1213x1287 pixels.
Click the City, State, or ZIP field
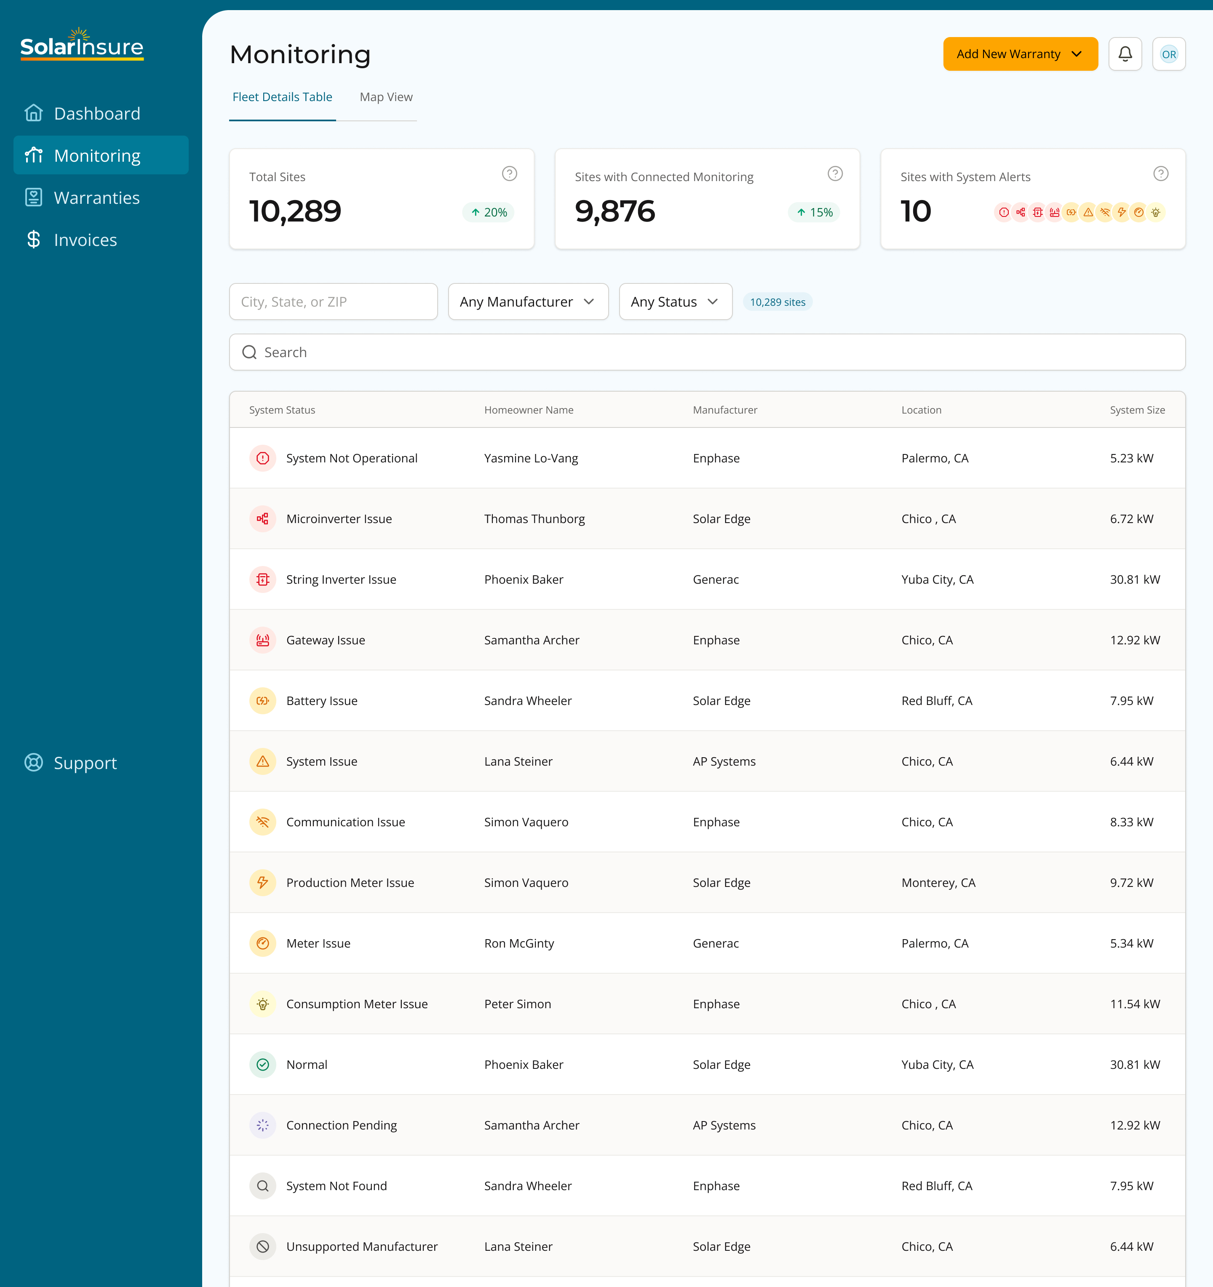[333, 302]
